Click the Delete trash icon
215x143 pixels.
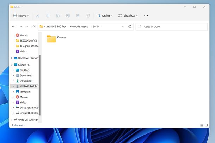click(88, 16)
